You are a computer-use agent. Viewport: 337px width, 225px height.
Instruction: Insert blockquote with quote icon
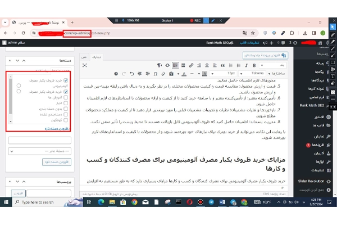click(222, 65)
